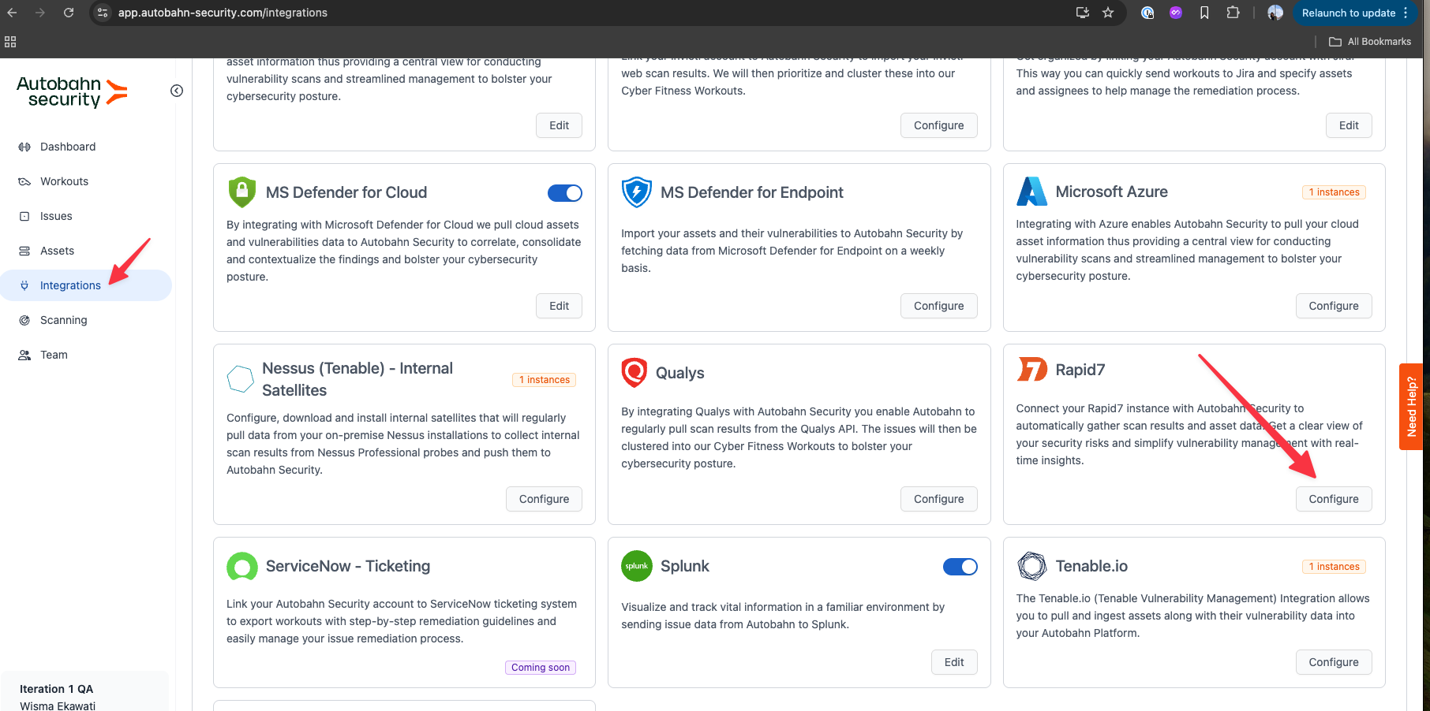Click the Autobahn Security logo
This screenshot has height=711, width=1430.
72,91
